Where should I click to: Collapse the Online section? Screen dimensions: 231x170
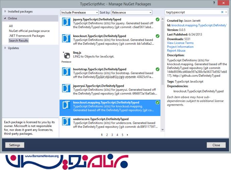coord(5,18)
